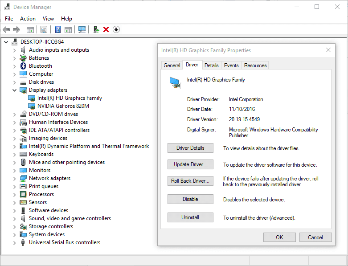Expand Sound, video and game controllers
The height and width of the screenshot is (266, 348).
[14, 218]
